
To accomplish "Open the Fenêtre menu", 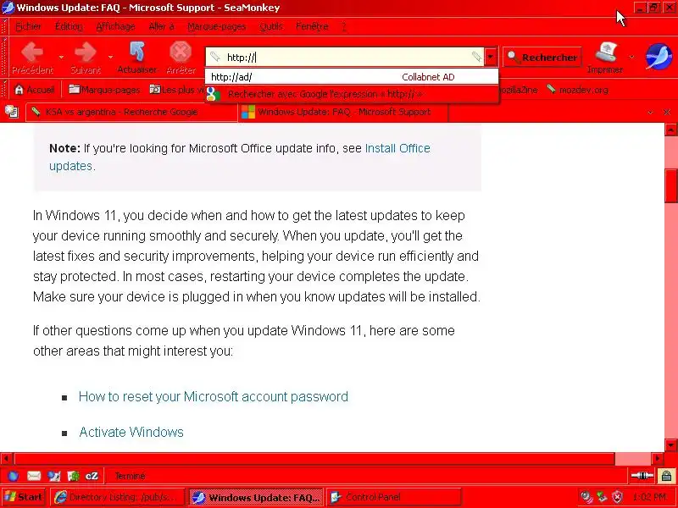I will (x=312, y=26).
